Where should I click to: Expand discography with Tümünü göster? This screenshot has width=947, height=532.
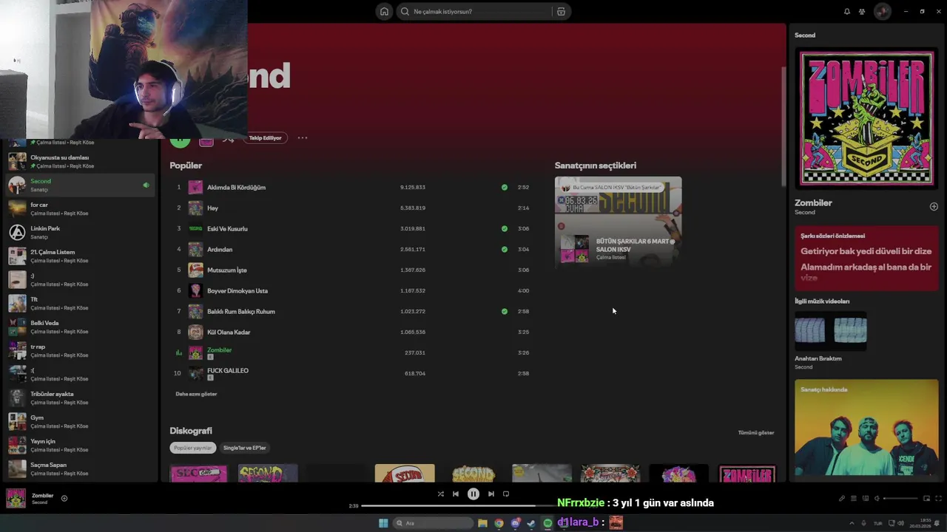(756, 432)
